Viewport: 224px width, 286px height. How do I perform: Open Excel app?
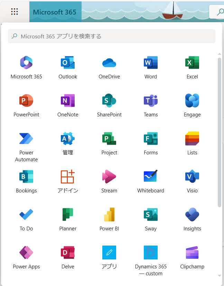(192, 63)
